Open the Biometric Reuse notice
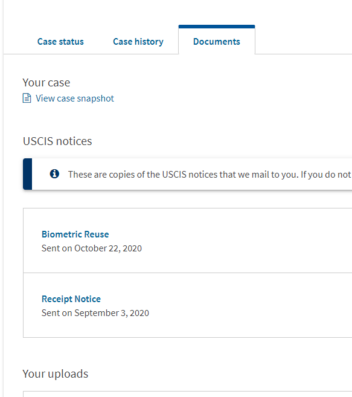 [75, 234]
